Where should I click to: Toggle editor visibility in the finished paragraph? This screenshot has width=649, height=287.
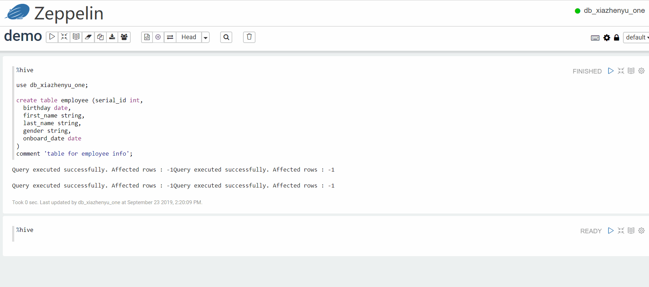(x=621, y=71)
